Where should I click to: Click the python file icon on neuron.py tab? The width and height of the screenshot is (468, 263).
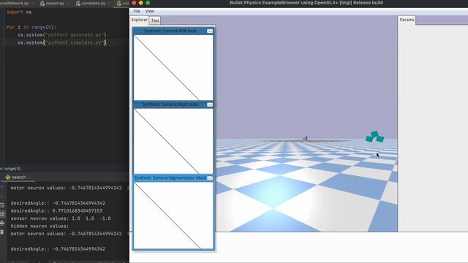coord(42,3)
